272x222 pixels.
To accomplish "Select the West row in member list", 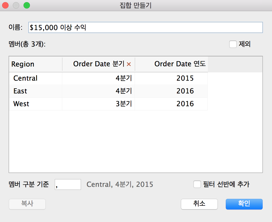I will (108, 104).
